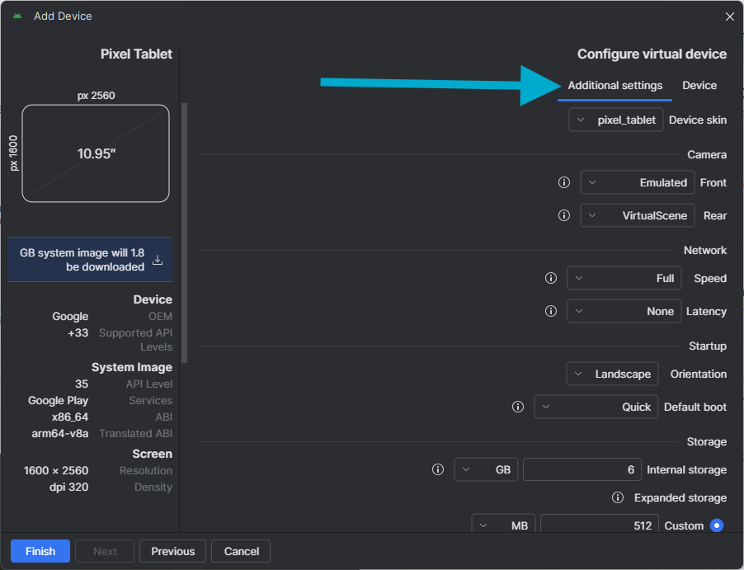Expand the Orientation Landscape dropdown
The width and height of the screenshot is (744, 570).
tap(612, 374)
